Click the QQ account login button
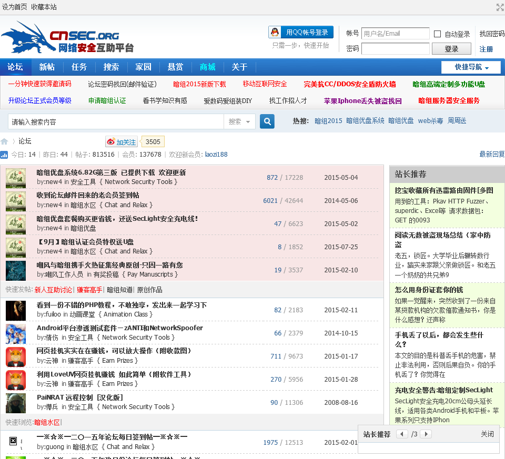The width and height of the screenshot is (505, 459). point(301,33)
